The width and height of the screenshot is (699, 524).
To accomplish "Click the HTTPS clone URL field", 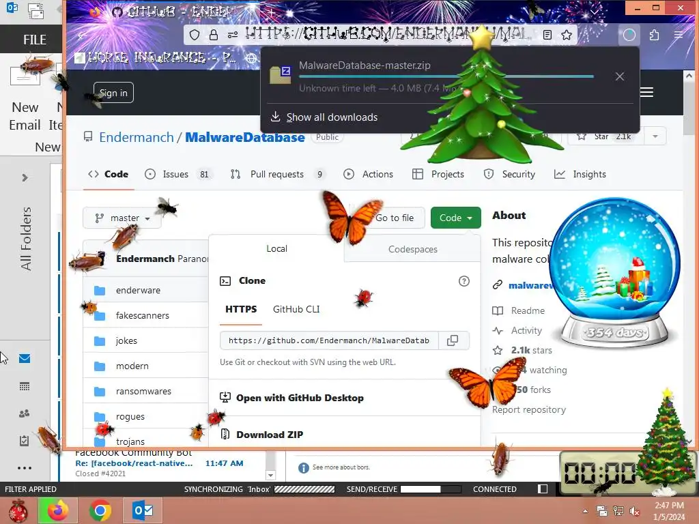I will pos(329,340).
